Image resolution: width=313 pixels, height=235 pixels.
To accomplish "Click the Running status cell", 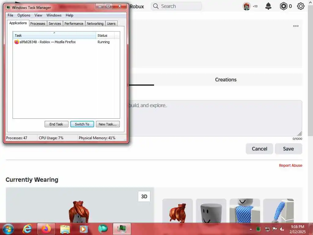I will [x=103, y=42].
